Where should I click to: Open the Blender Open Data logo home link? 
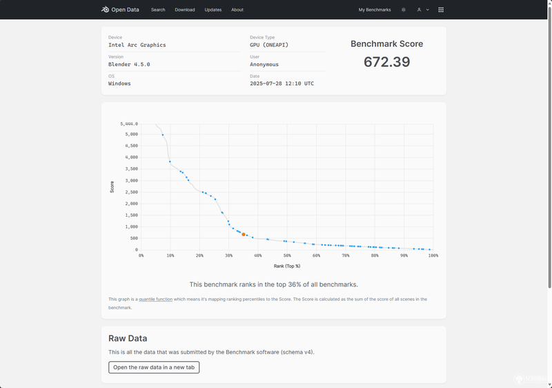[x=120, y=10]
